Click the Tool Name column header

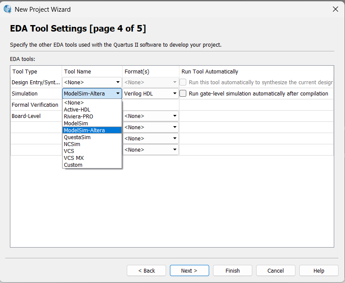click(92, 71)
